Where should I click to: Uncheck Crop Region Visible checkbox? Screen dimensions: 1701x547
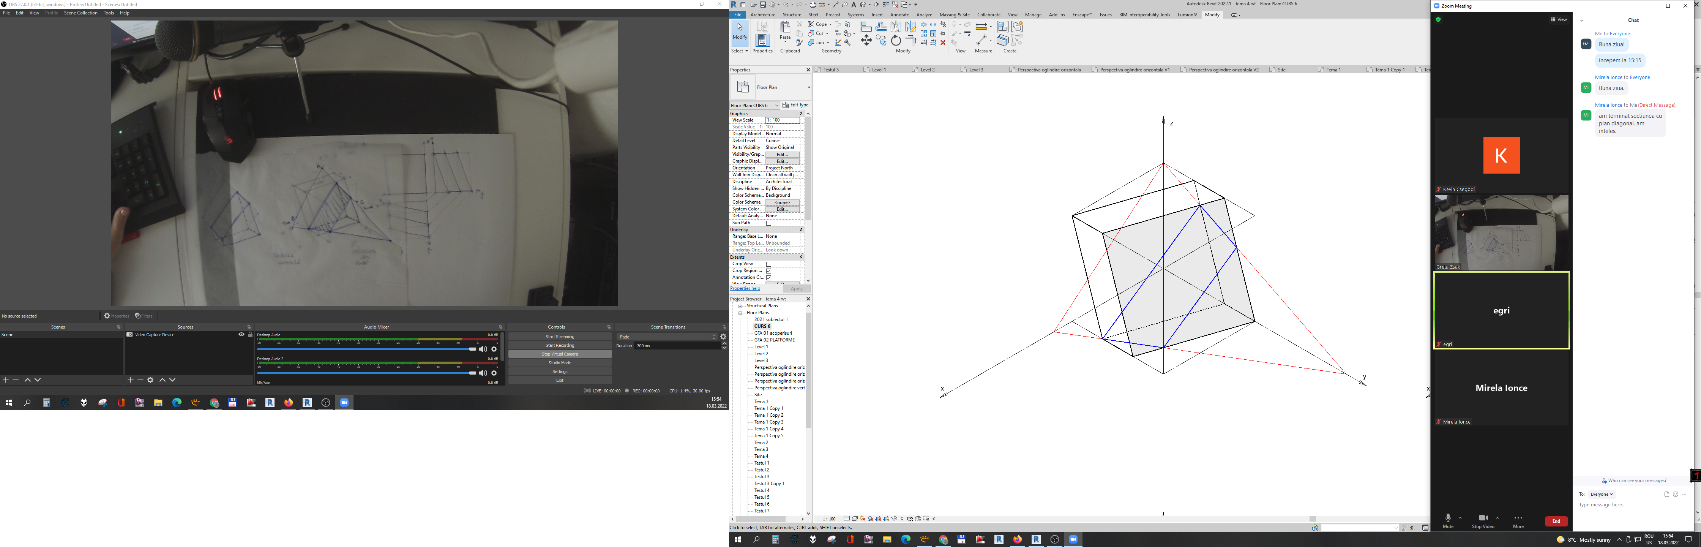(768, 271)
